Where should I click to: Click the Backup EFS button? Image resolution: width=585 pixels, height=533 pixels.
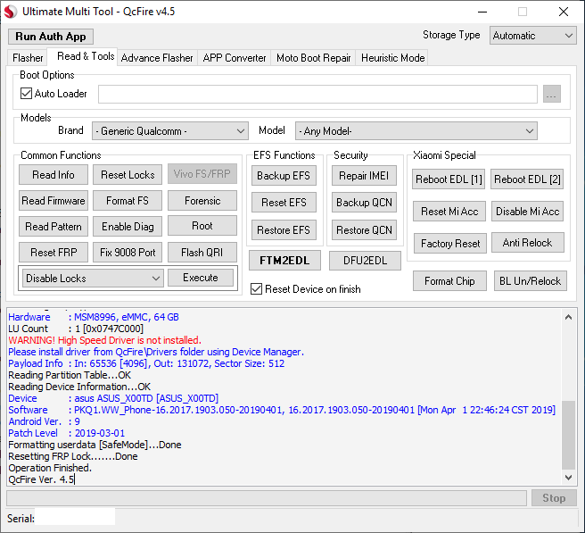click(284, 176)
